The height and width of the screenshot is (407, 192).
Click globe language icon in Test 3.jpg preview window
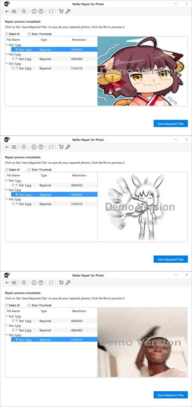coord(24,283)
